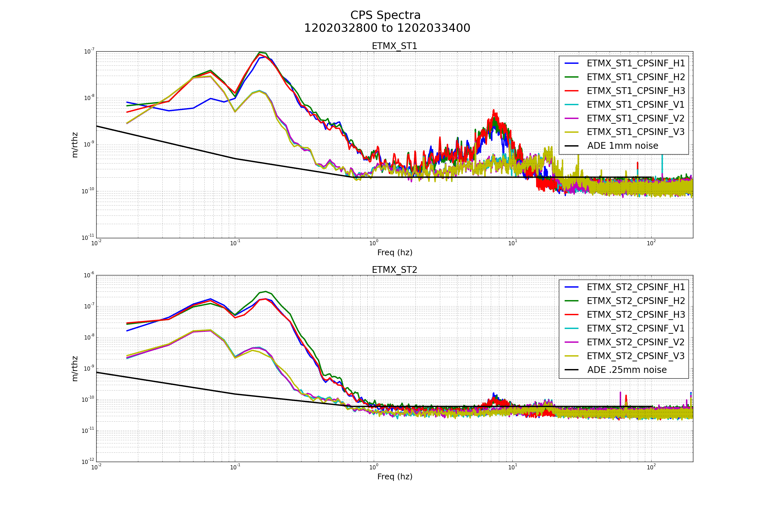Select the red ETMX_ST1_CPSINF_H3 legend line
Viewport: 770px width, 513px height.
point(572,91)
